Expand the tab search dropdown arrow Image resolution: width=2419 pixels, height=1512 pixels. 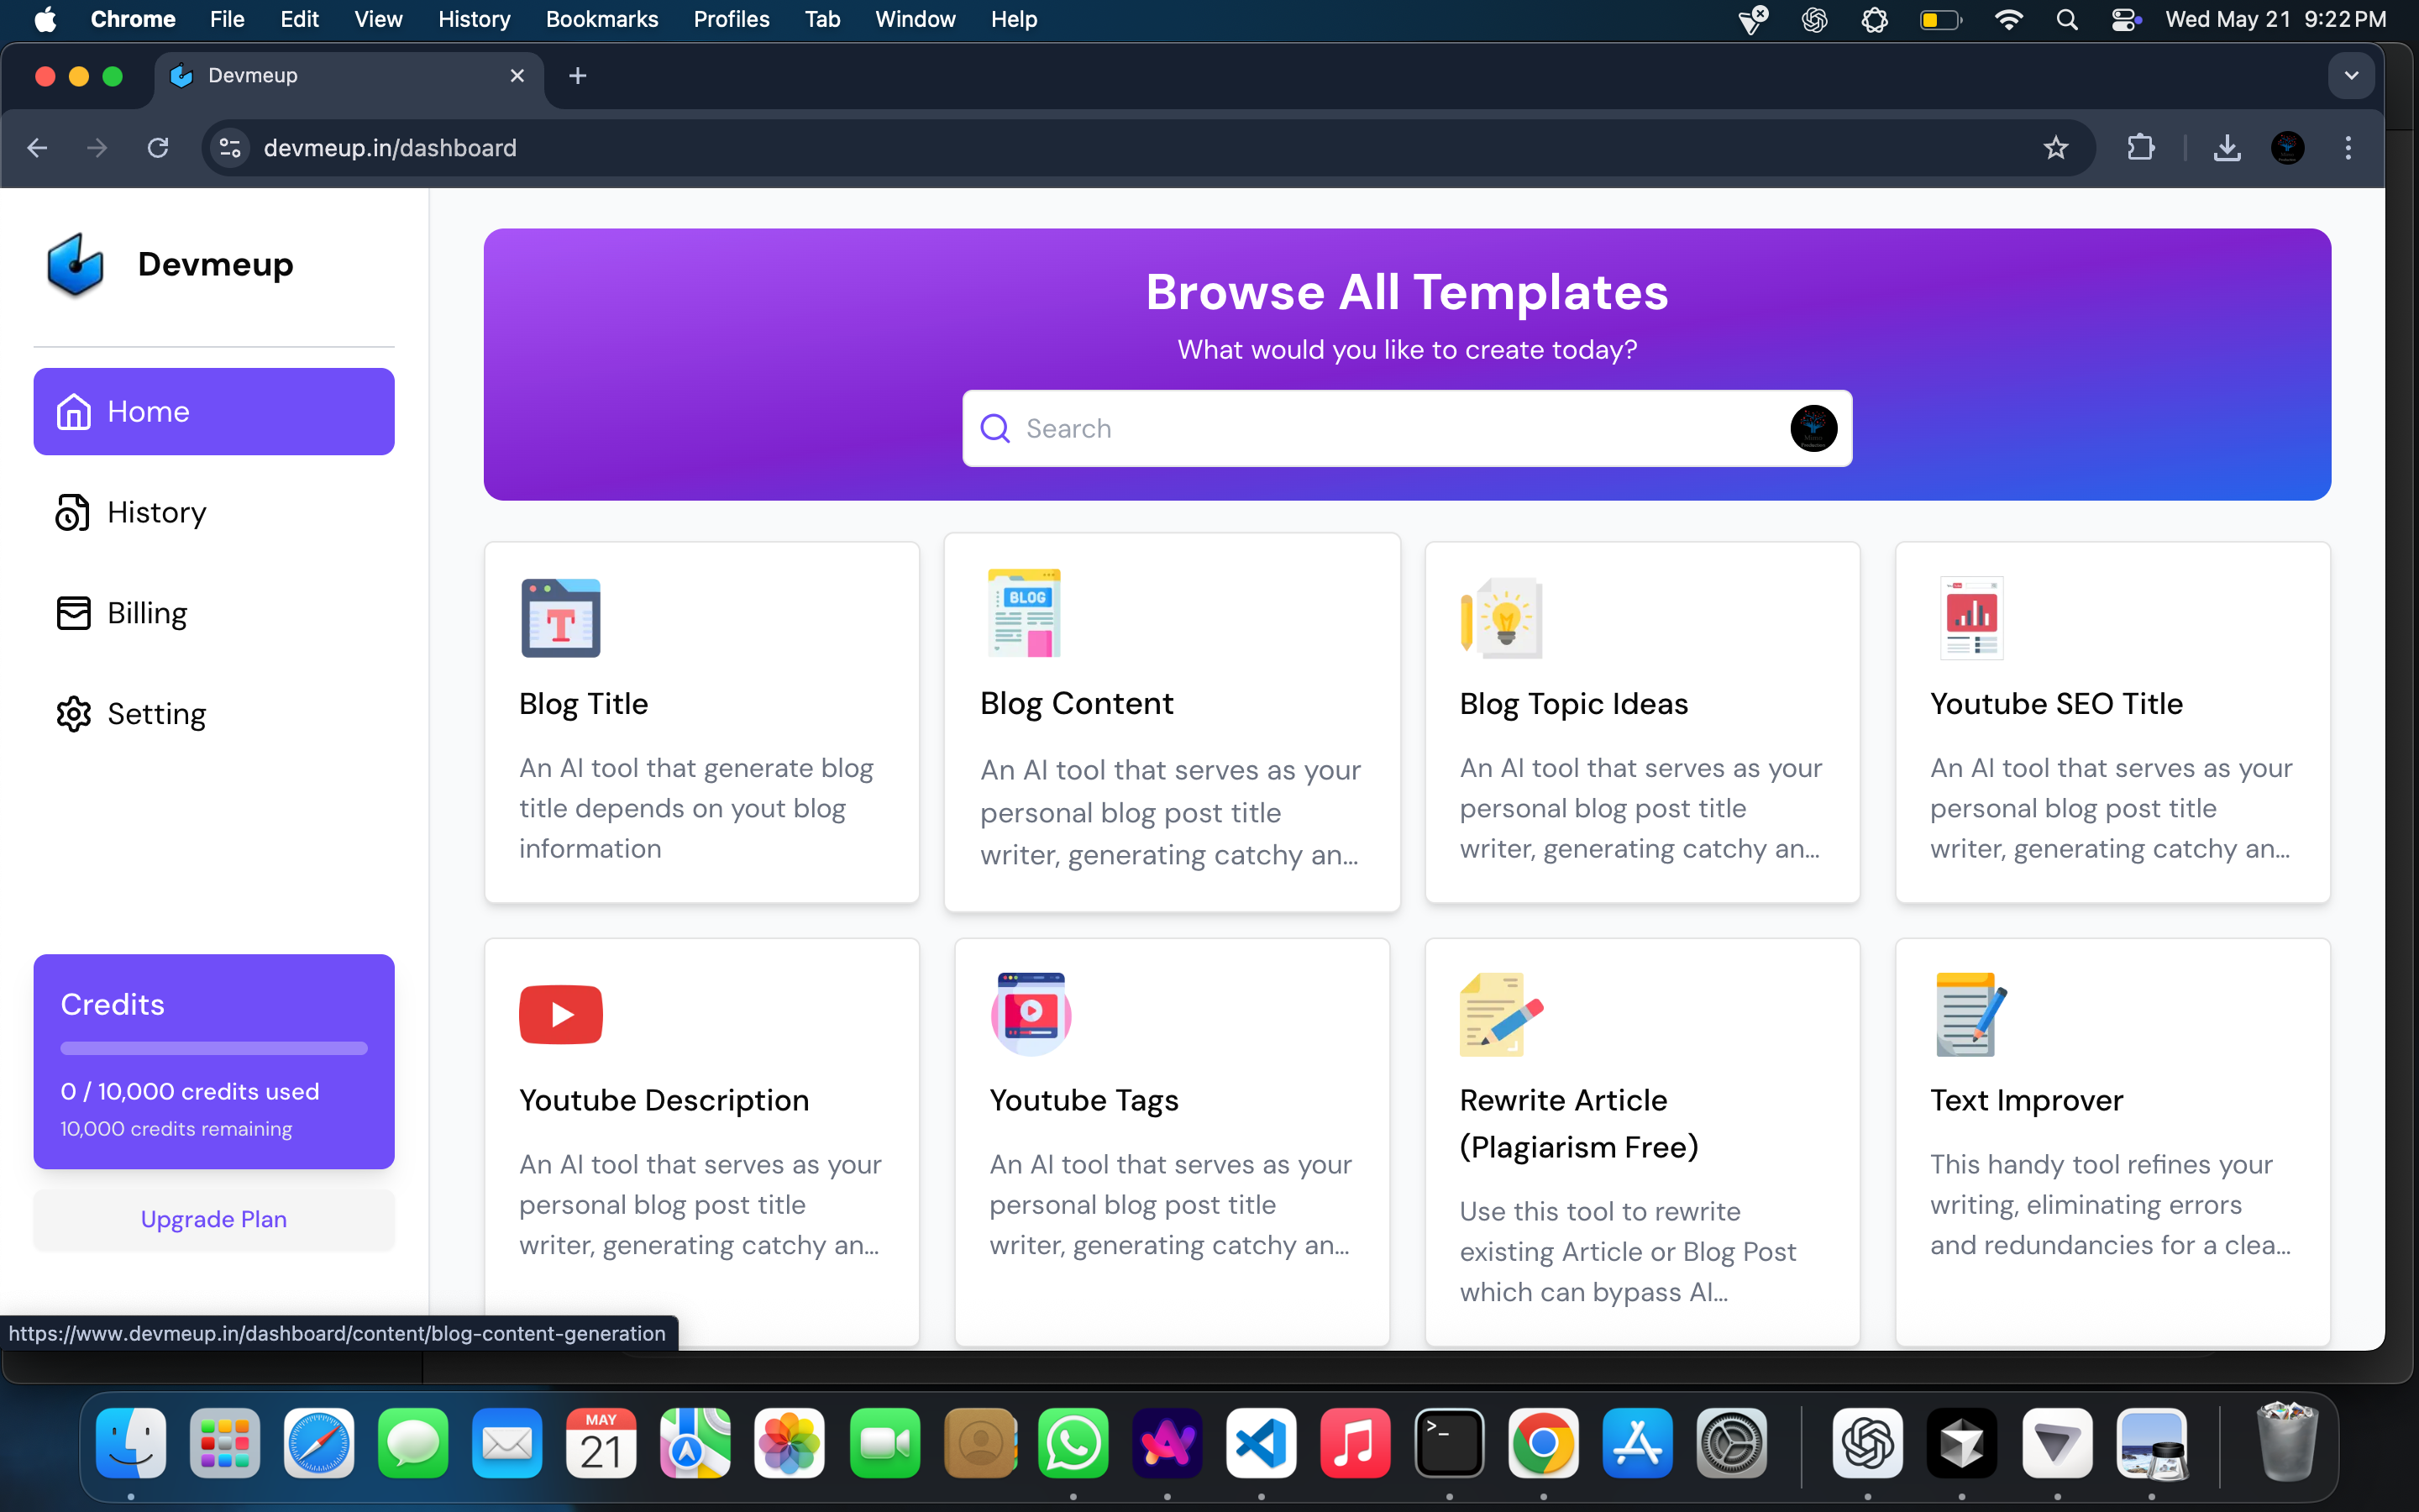click(2351, 76)
